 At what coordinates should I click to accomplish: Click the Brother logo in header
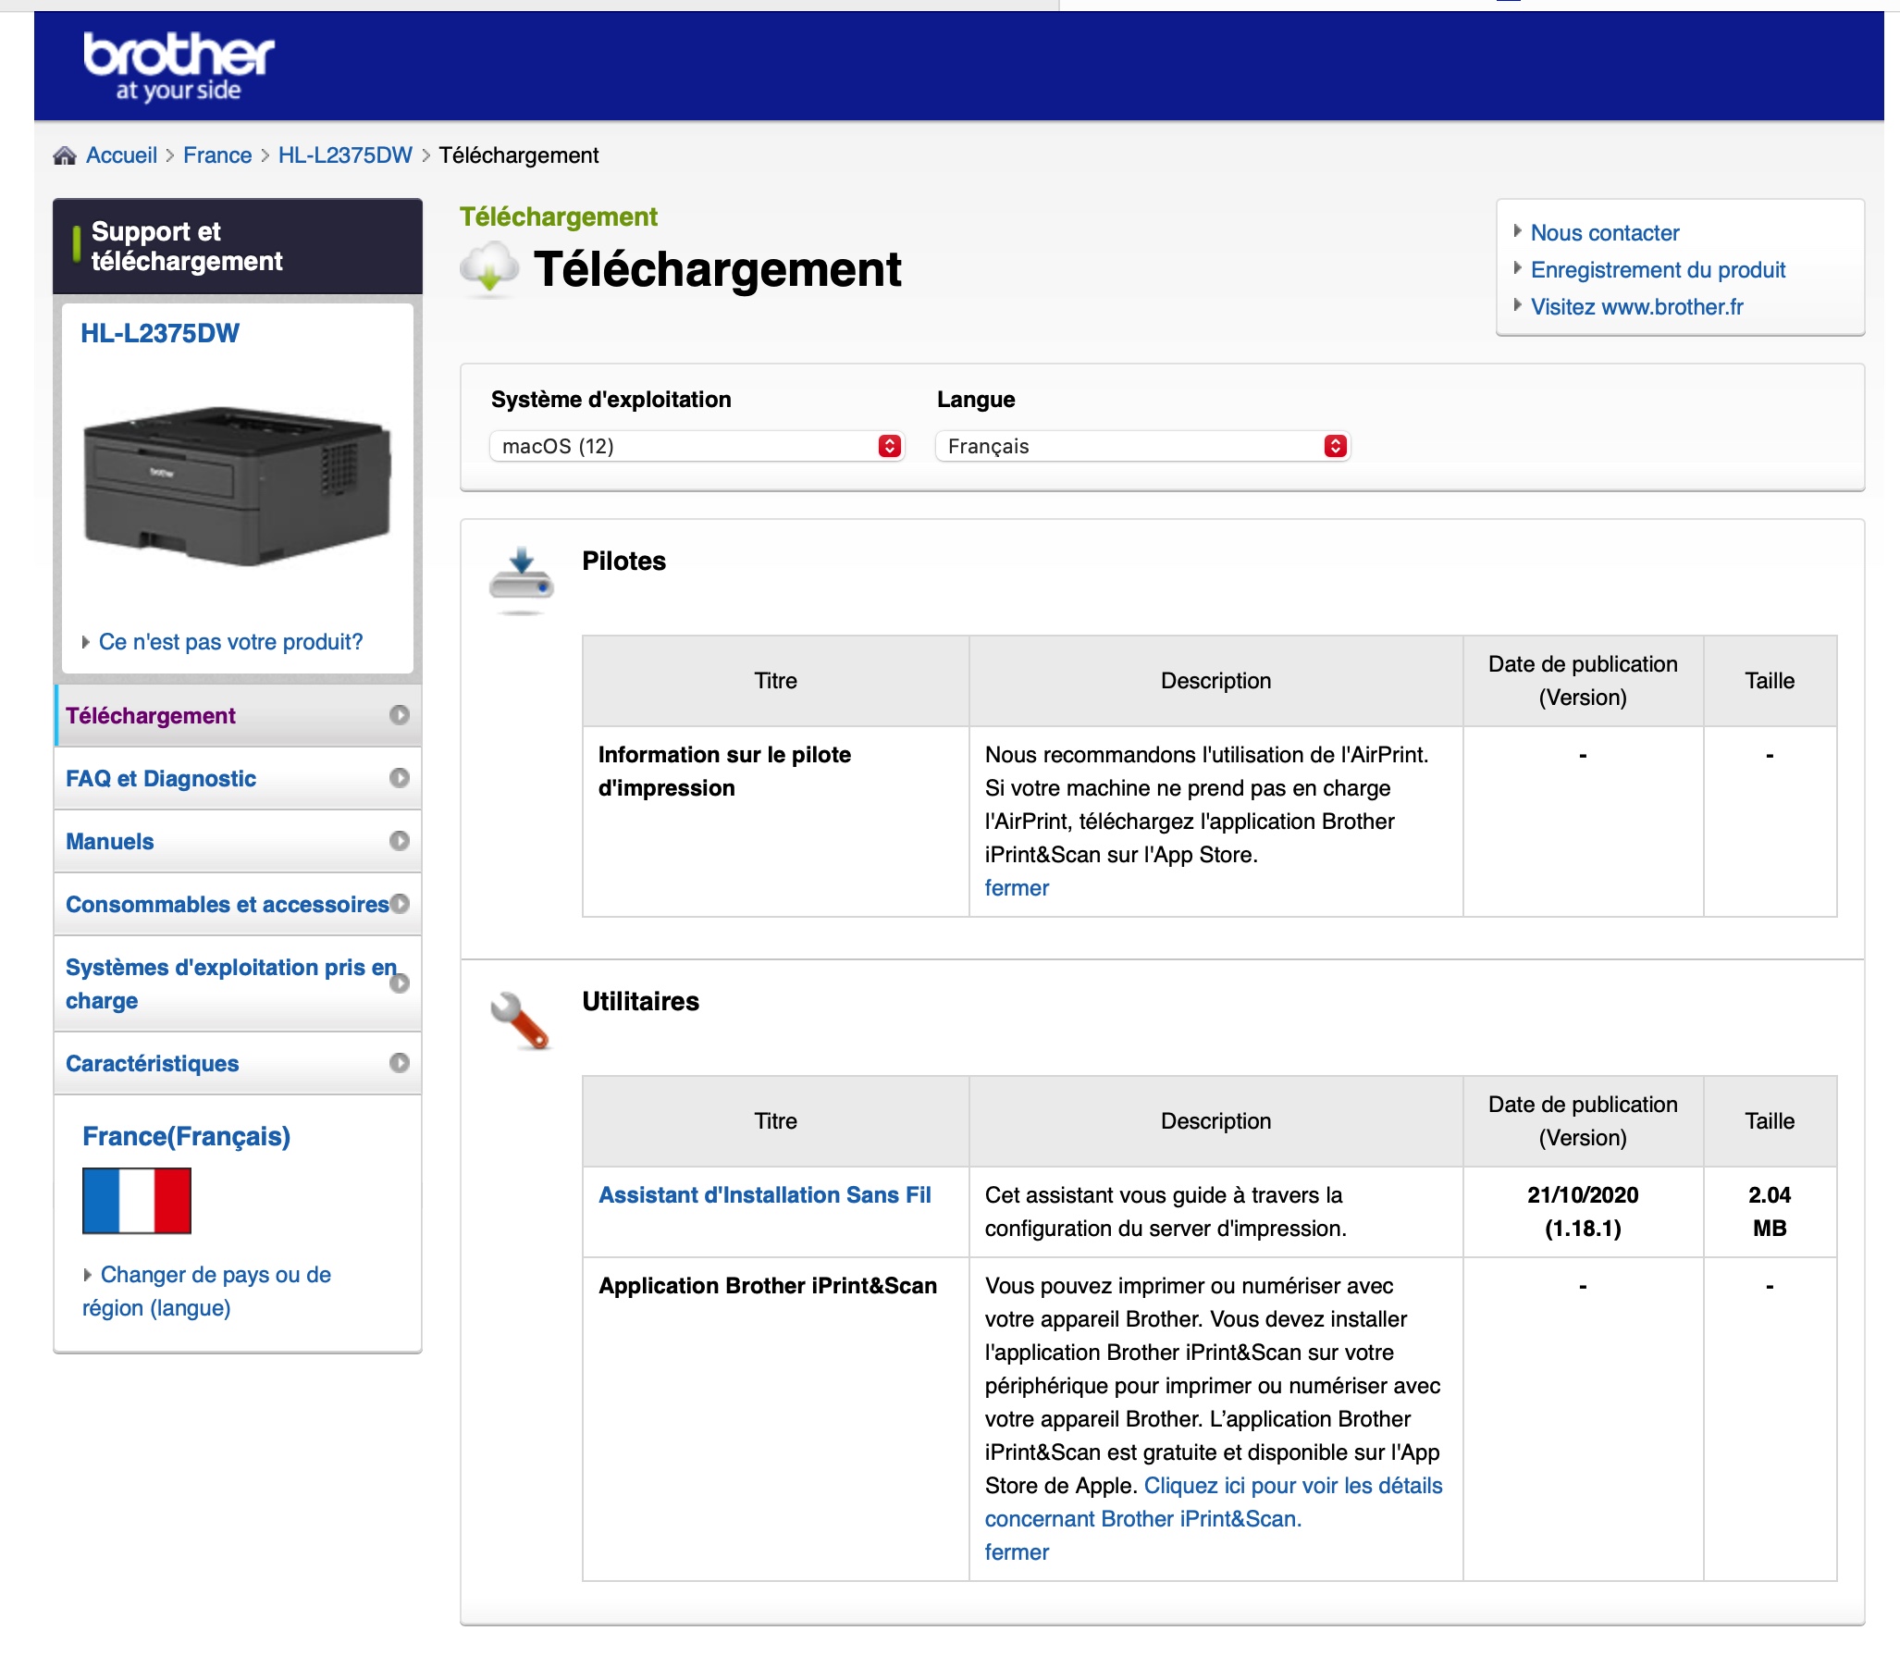[x=179, y=66]
